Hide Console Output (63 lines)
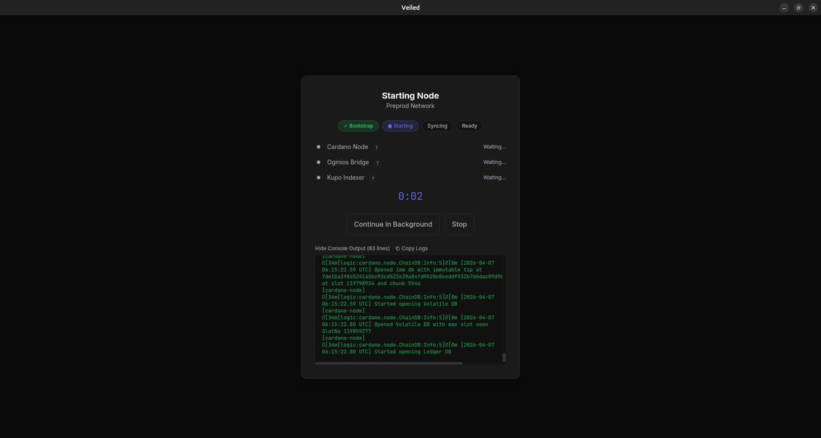Screen dimensions: 821x438 (x=352, y=249)
